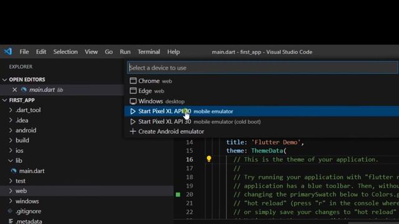This screenshot has height=224, width=399.
Task: Open the Edit menu
Action: tap(41, 52)
